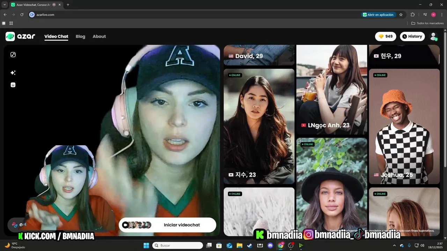The image size is (447, 251).
Task: Open OBS Studio from taskbar
Action: pyautogui.click(x=291, y=245)
